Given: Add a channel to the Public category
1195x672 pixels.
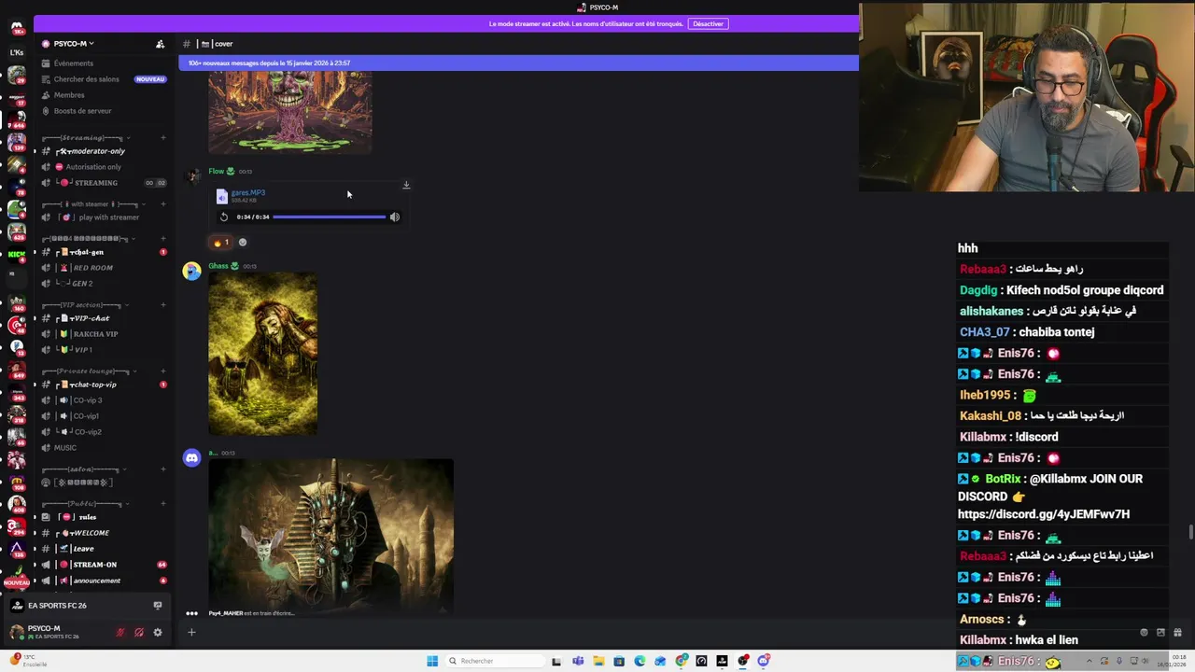Looking at the screenshot, I should pyautogui.click(x=162, y=504).
